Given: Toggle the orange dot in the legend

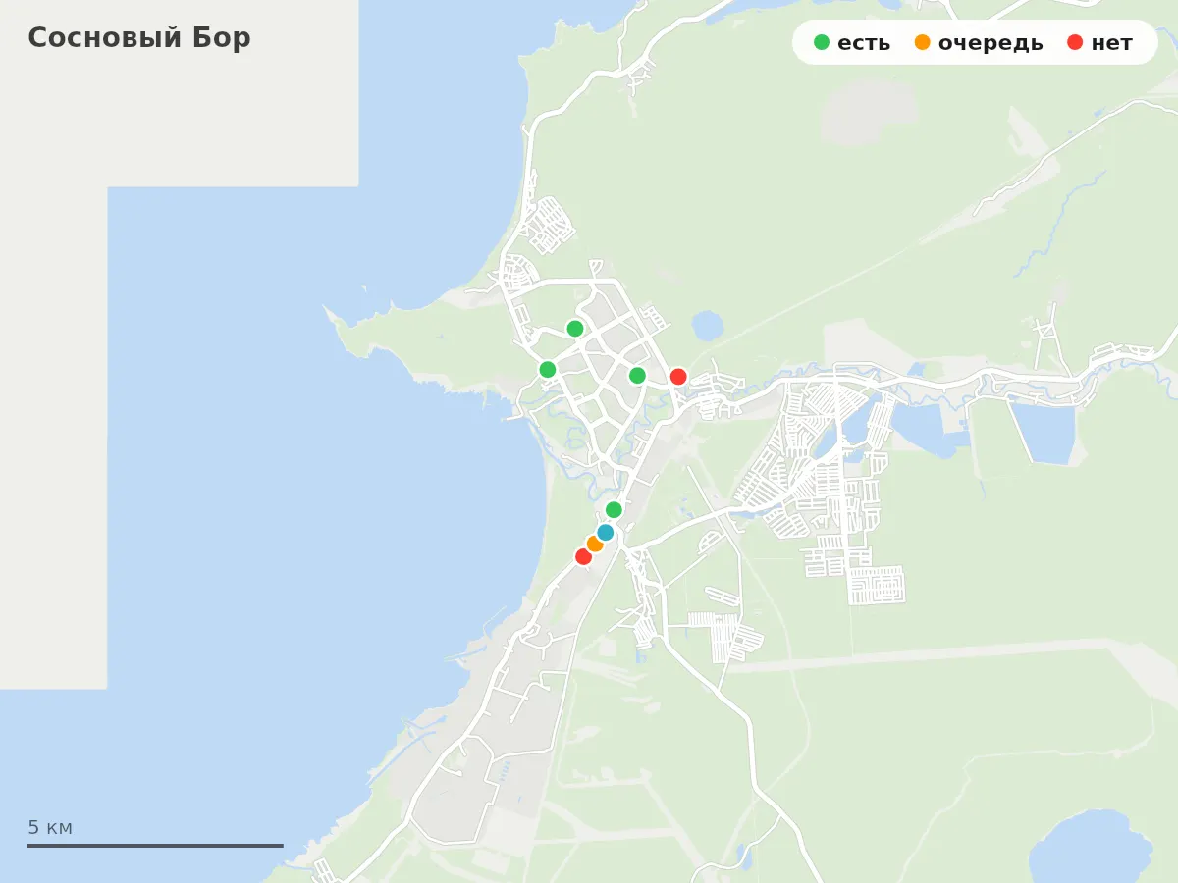Looking at the screenshot, I should (922, 42).
